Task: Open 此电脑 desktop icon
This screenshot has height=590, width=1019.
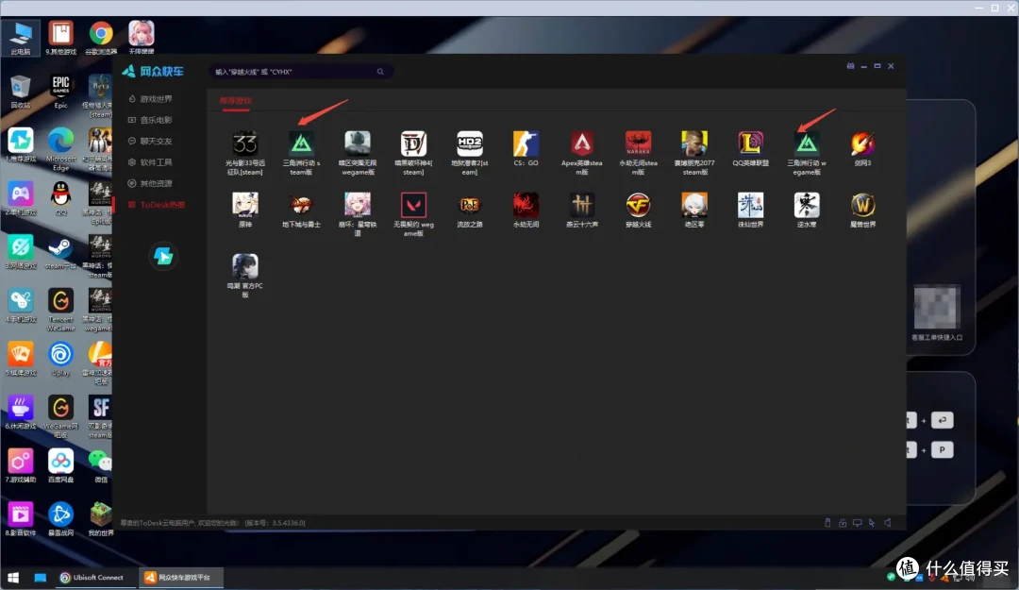Action: point(20,38)
